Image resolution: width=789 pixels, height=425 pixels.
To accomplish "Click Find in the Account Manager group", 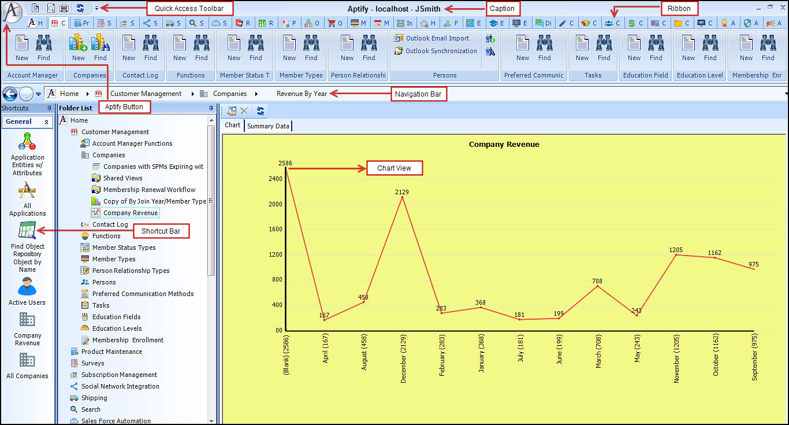I will [x=44, y=47].
